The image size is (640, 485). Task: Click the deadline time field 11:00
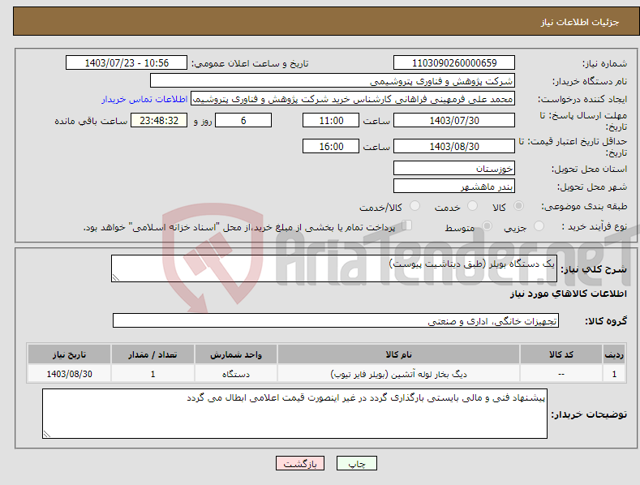[331, 120]
